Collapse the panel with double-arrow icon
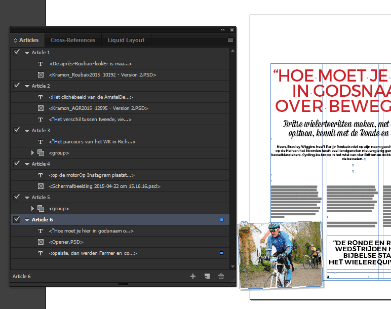Viewport: 391px width, 309px height. point(223,30)
